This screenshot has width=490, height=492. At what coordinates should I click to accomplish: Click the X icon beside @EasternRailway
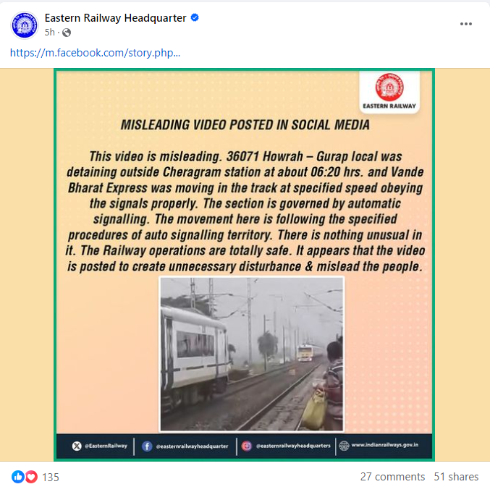click(77, 446)
